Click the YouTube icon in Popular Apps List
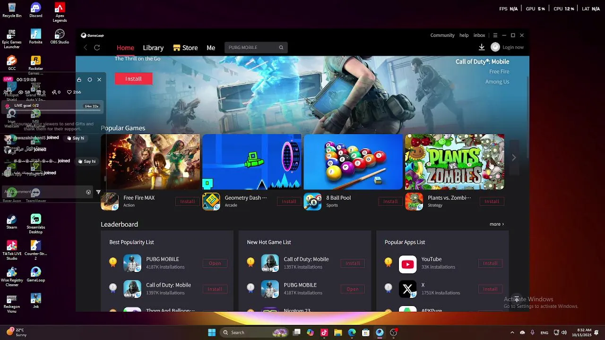This screenshot has width=605, height=340. (407, 263)
